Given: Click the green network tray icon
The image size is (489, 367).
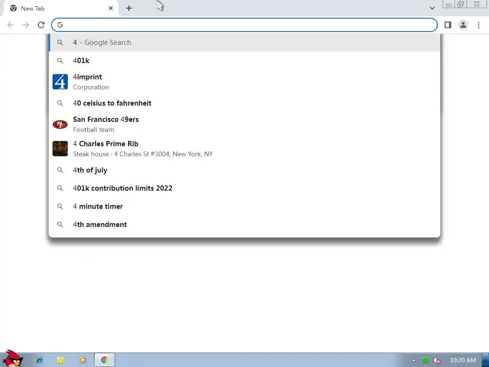Looking at the screenshot, I should [425, 360].
